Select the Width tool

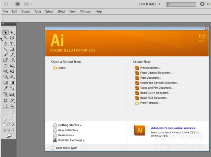[x=6, y=71]
